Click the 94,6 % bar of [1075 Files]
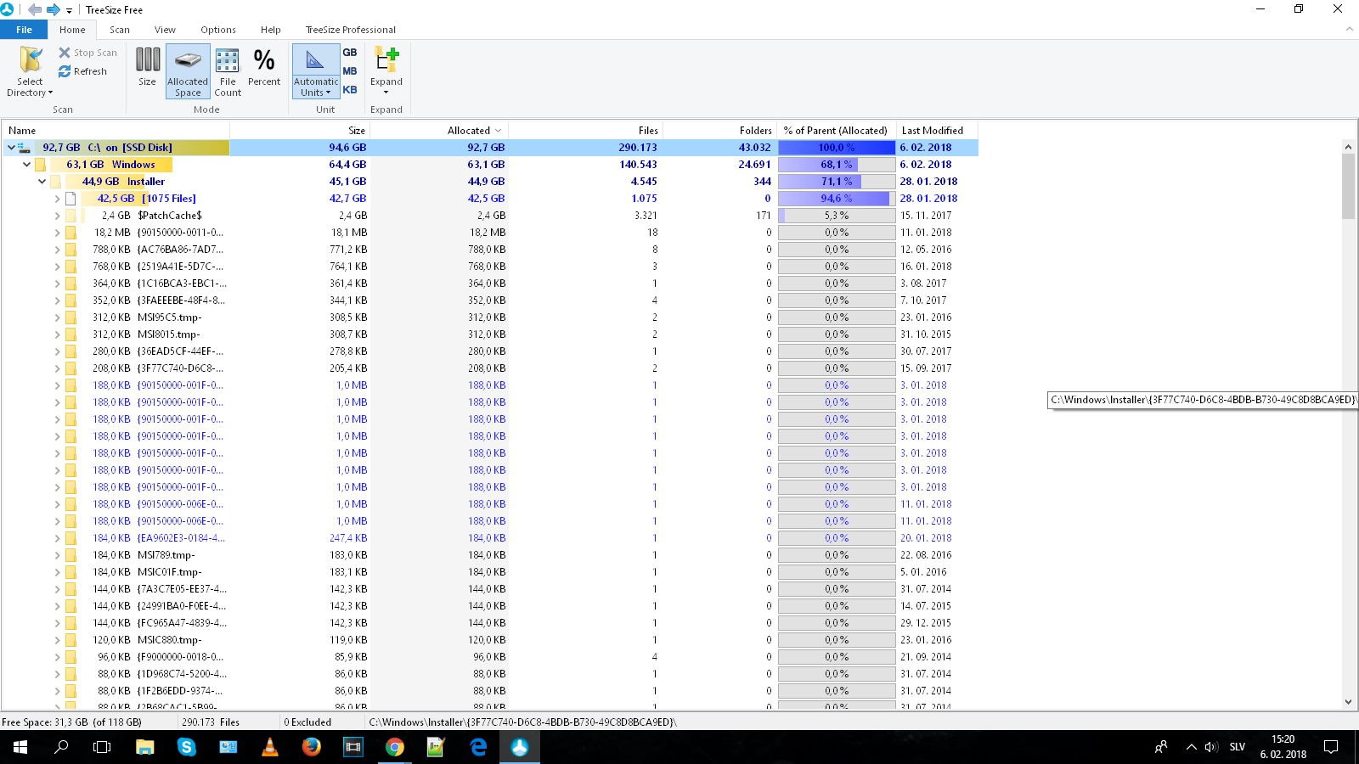1359x764 pixels. [836, 199]
